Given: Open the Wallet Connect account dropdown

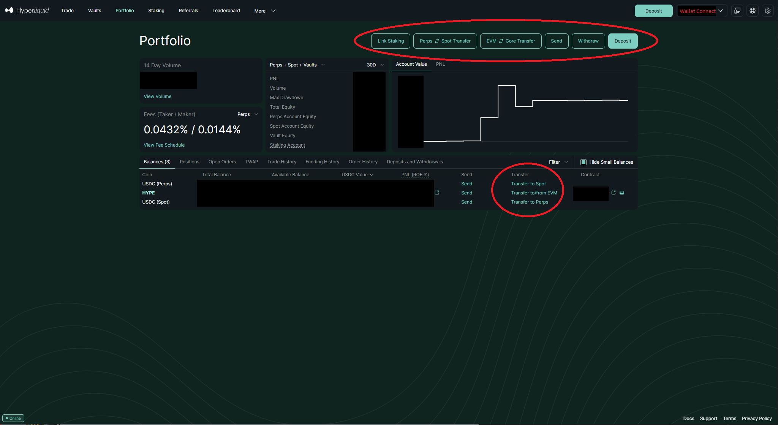Looking at the screenshot, I should (702, 11).
